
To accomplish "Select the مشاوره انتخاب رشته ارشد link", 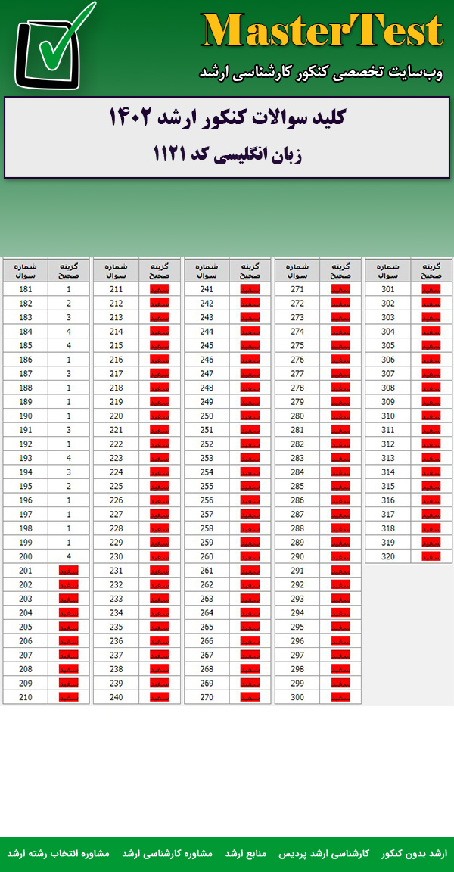I will 58,853.
